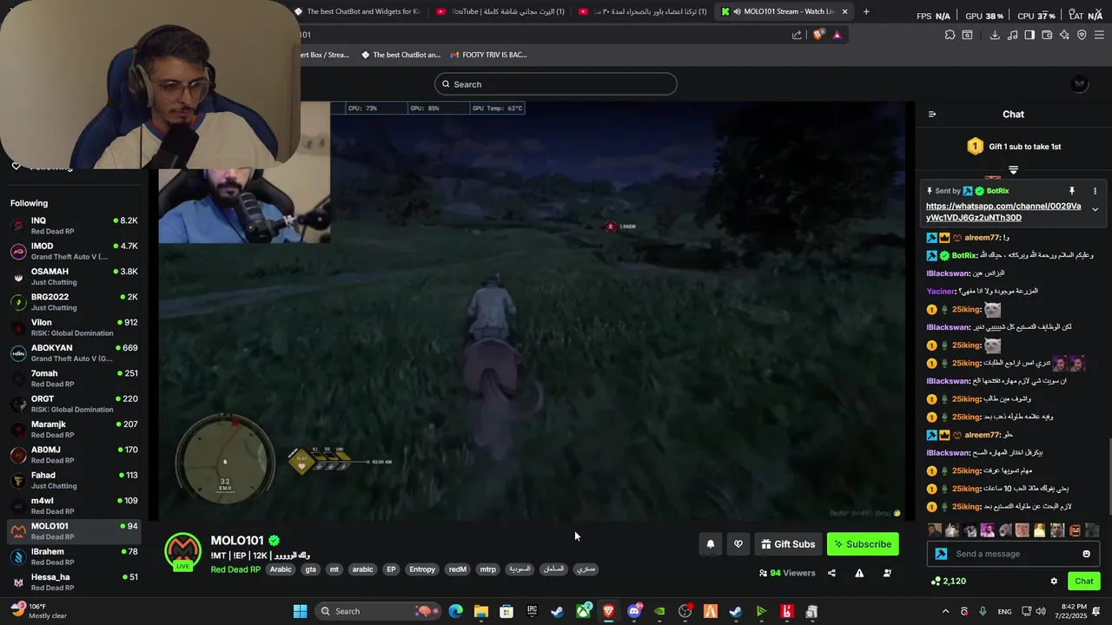Open INQ channel in Following list
This screenshot has width=1112, height=625.
[x=73, y=226]
